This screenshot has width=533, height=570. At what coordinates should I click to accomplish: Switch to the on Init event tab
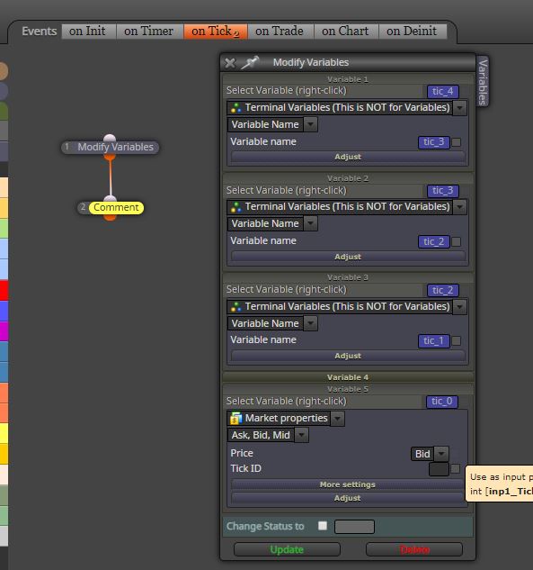click(88, 32)
